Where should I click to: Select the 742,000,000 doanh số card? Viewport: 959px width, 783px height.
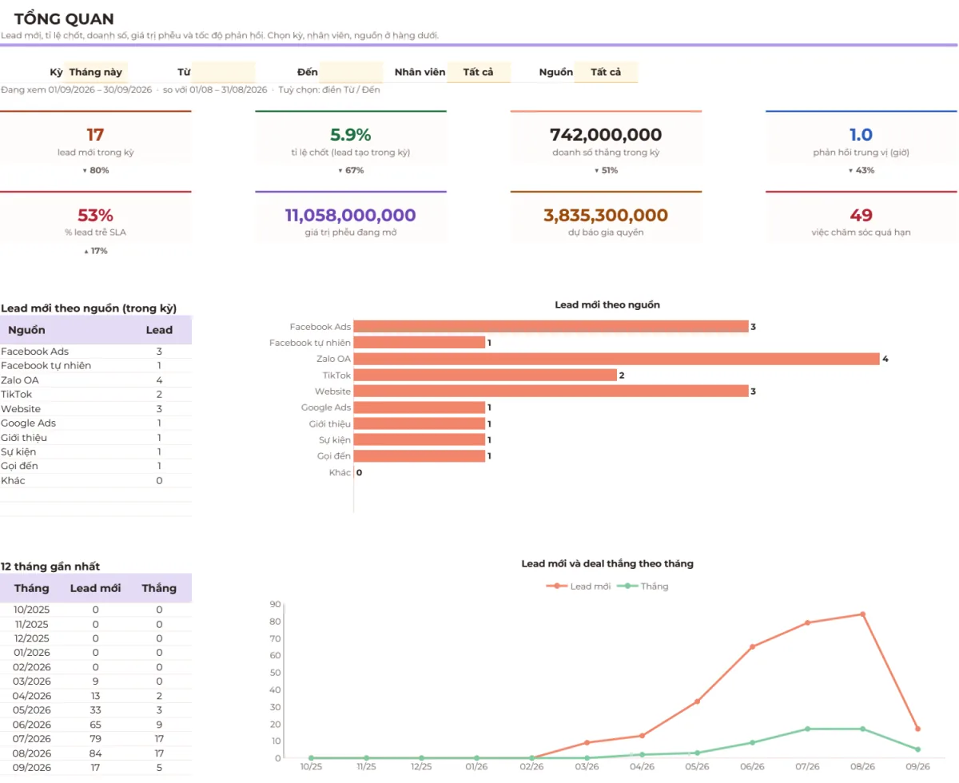606,145
